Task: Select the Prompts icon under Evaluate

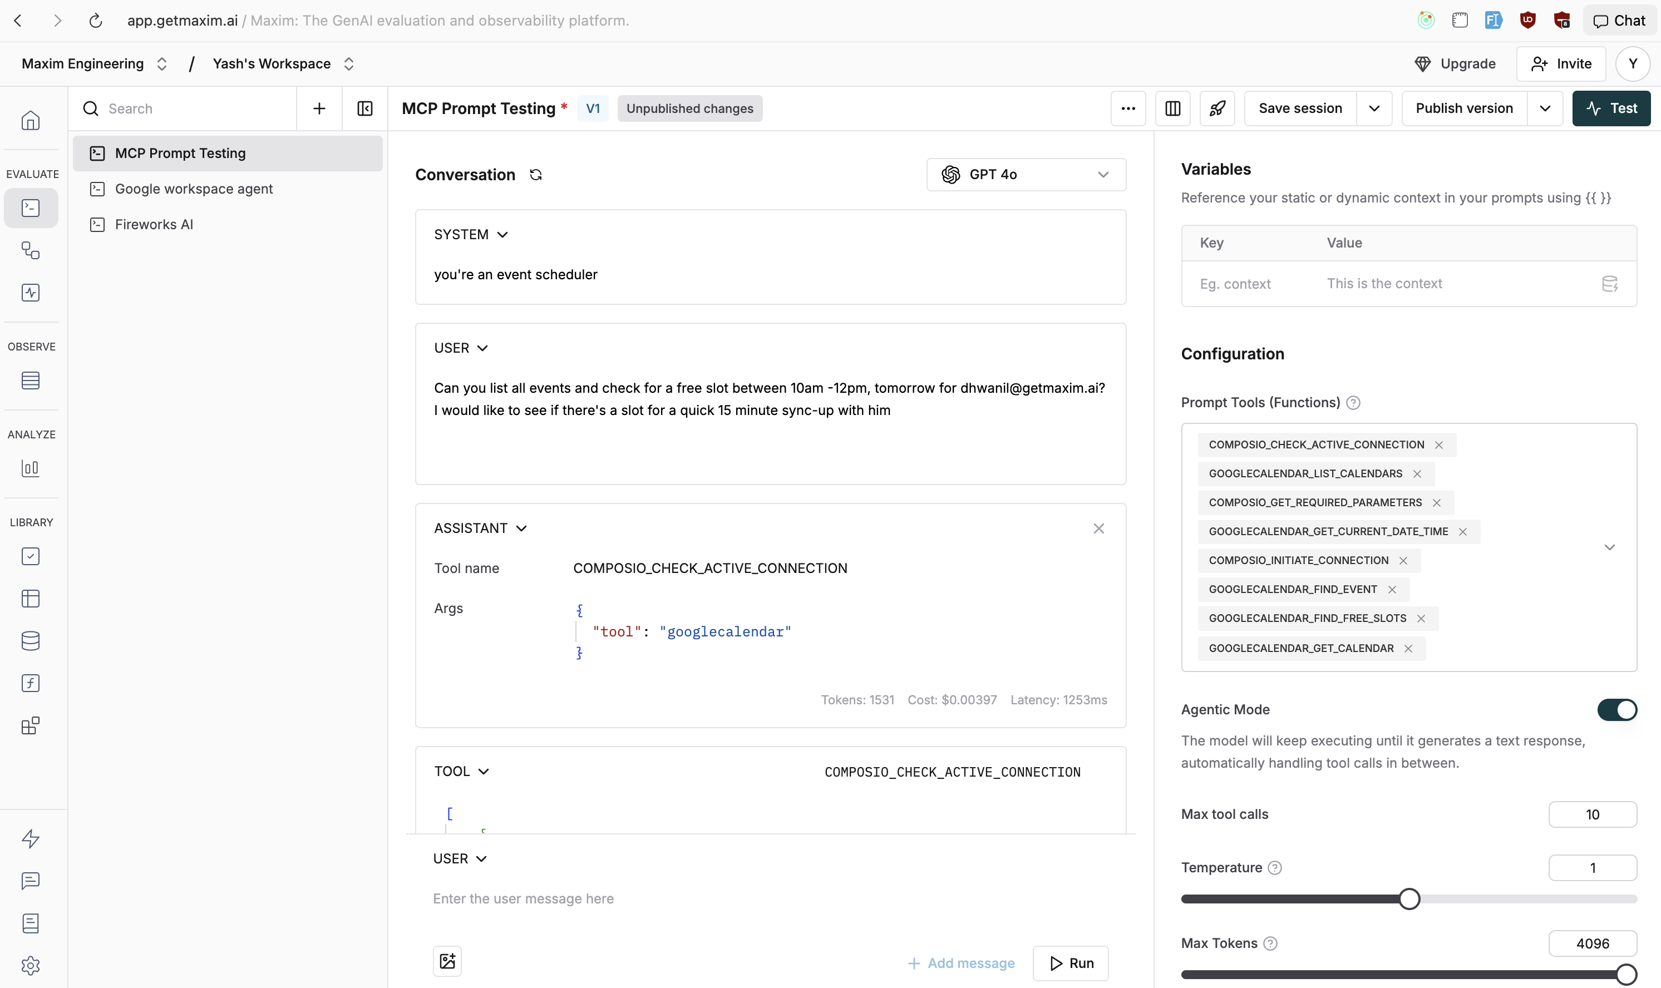Action: pyautogui.click(x=31, y=208)
